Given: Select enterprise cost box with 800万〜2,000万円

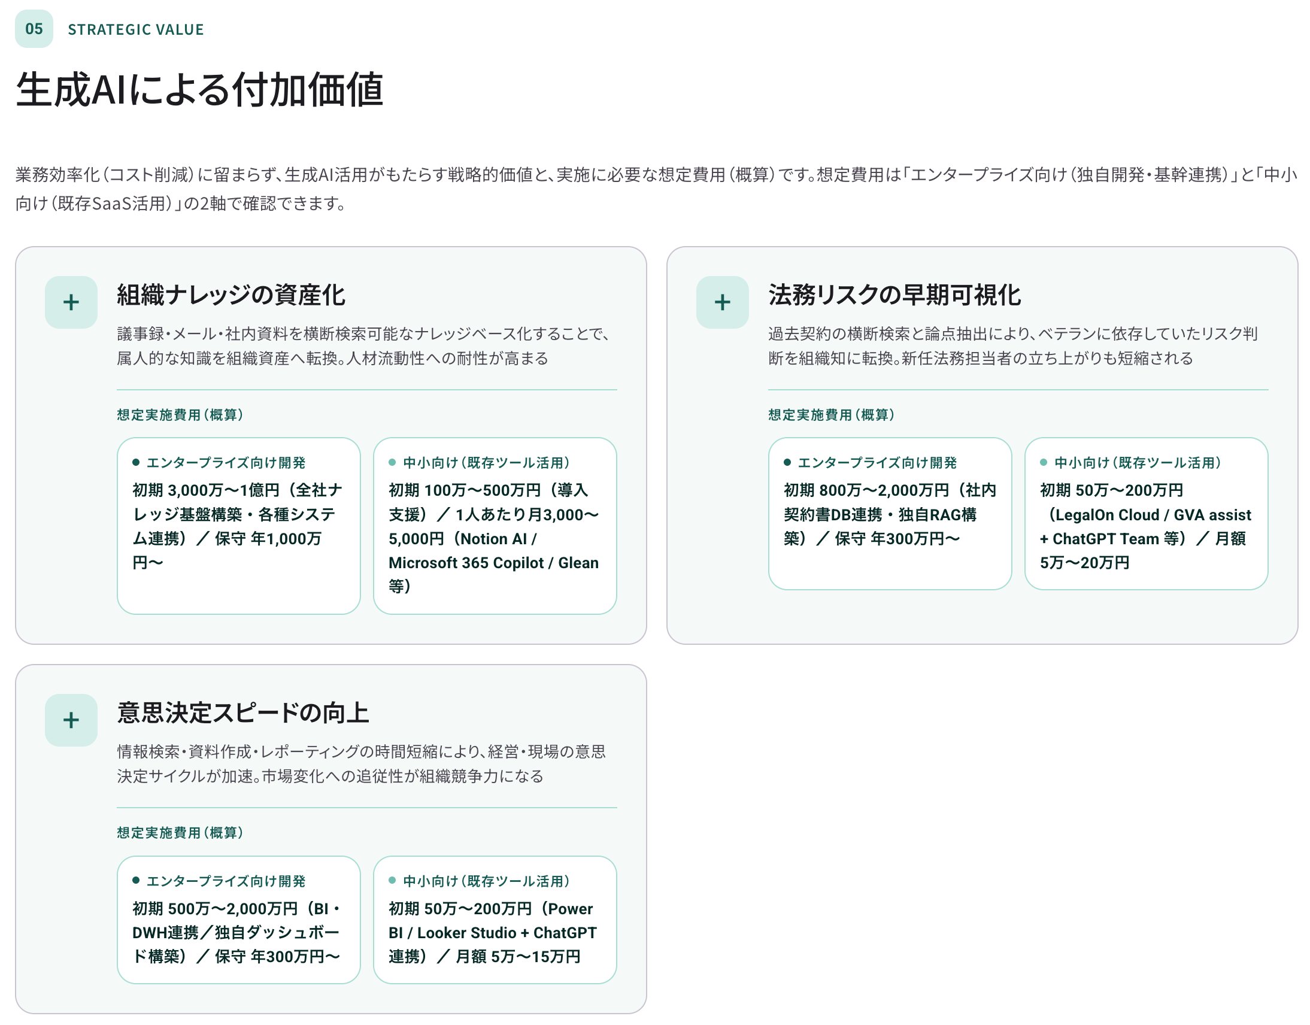Looking at the screenshot, I should 889,513.
